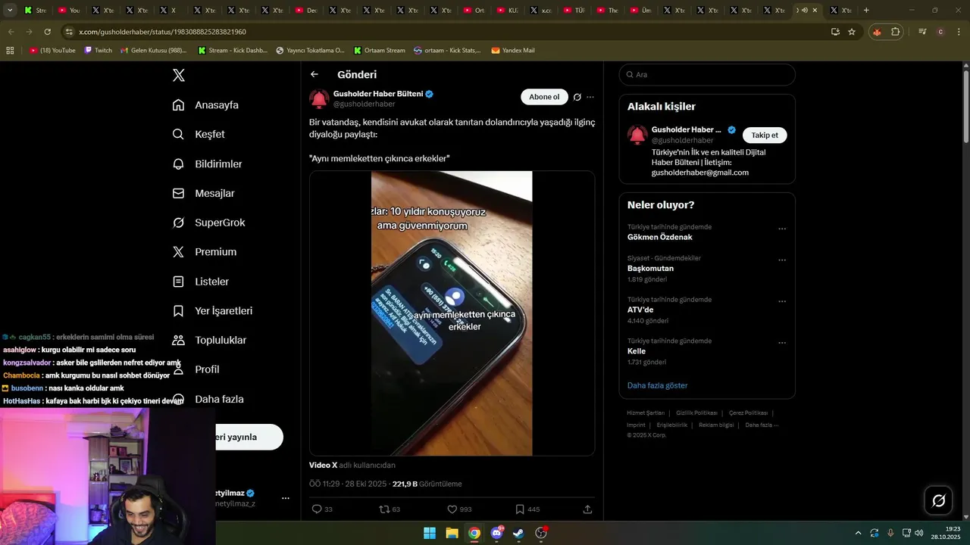Follow Gusholder with the Takip et button
Screen dimensions: 970x545
pyautogui.click(x=765, y=135)
